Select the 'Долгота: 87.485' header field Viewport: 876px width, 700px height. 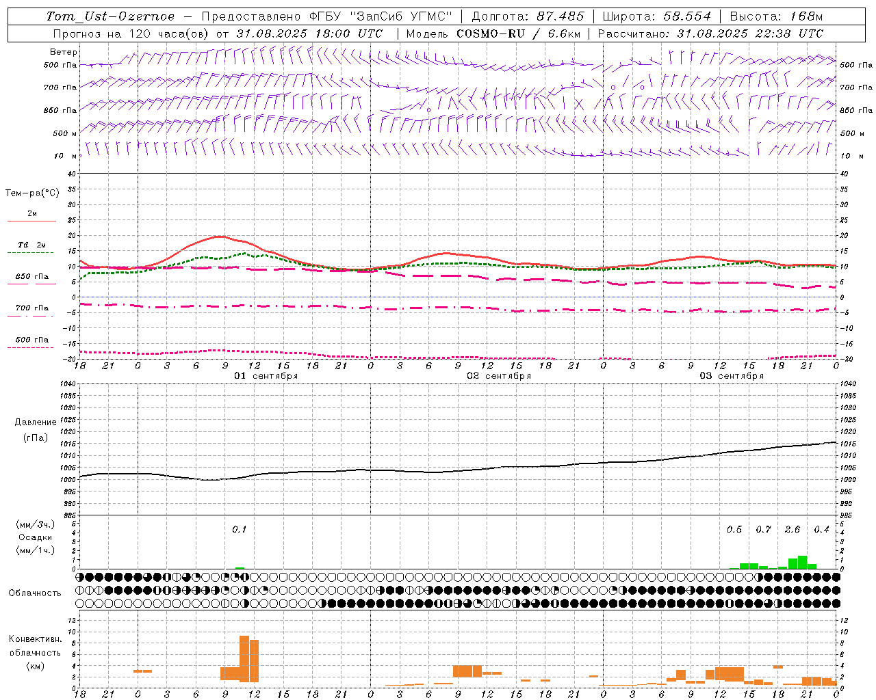pos(528,16)
